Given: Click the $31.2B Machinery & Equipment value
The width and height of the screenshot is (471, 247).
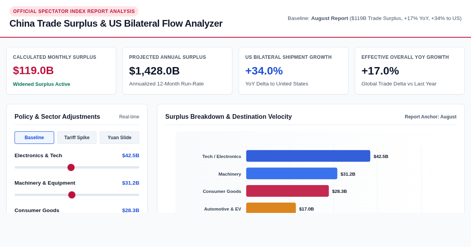Looking at the screenshot, I should coord(131,183).
